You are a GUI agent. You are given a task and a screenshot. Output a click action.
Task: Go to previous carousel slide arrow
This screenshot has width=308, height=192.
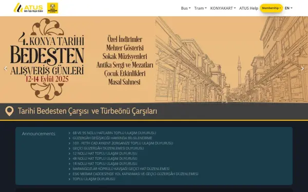(x=6, y=69)
